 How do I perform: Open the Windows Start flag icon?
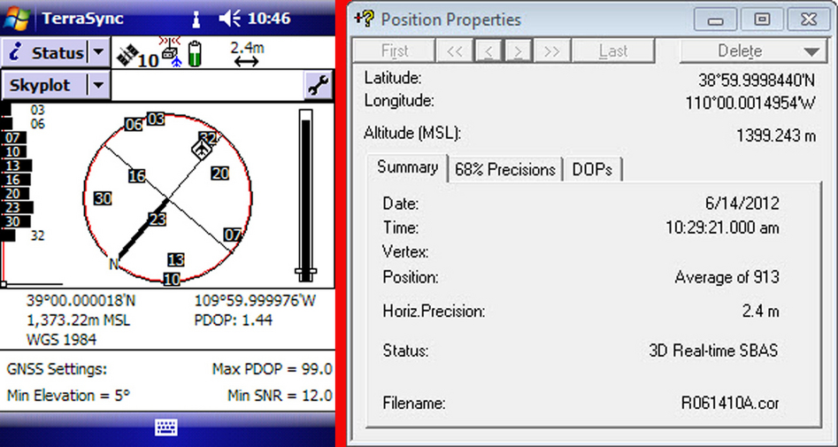(x=18, y=19)
